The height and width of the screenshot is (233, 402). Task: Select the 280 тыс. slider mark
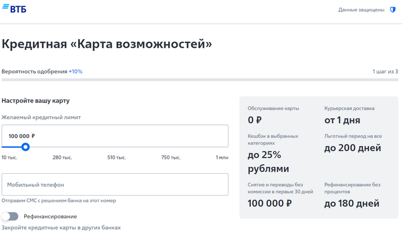[61, 157]
